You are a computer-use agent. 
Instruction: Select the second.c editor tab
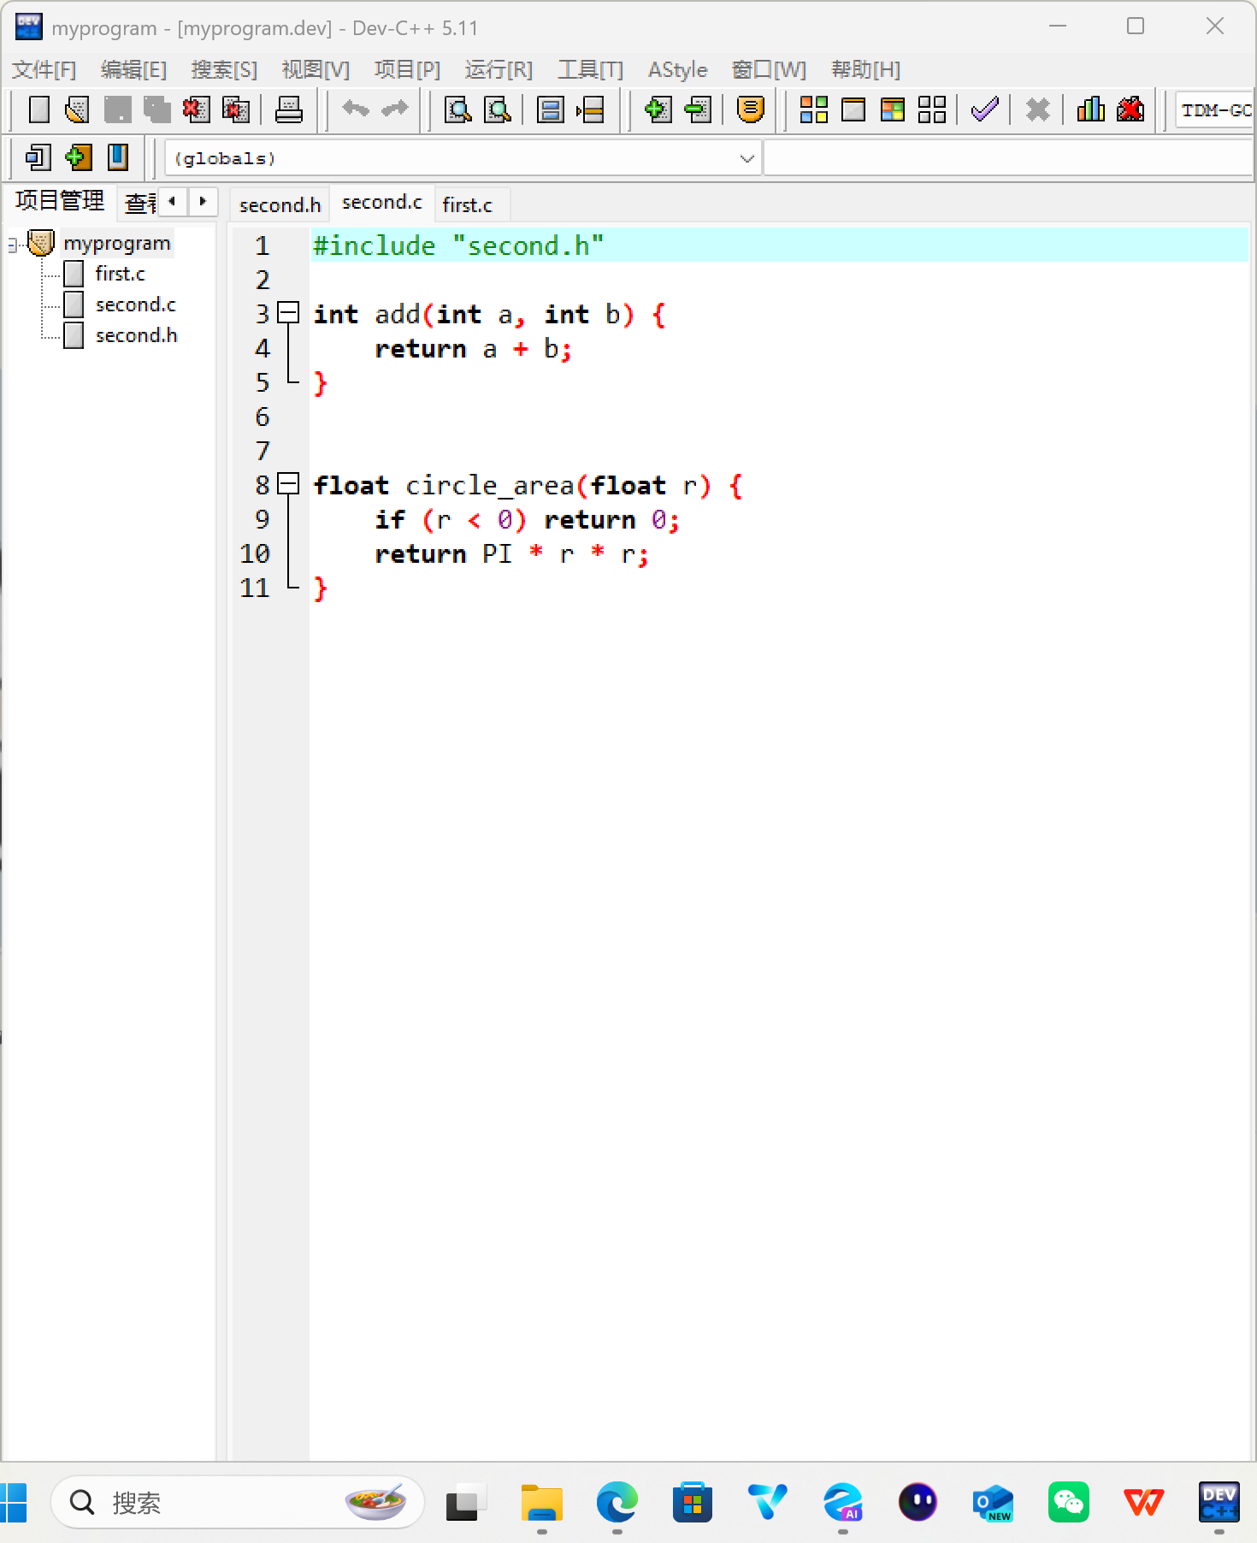[x=382, y=203]
